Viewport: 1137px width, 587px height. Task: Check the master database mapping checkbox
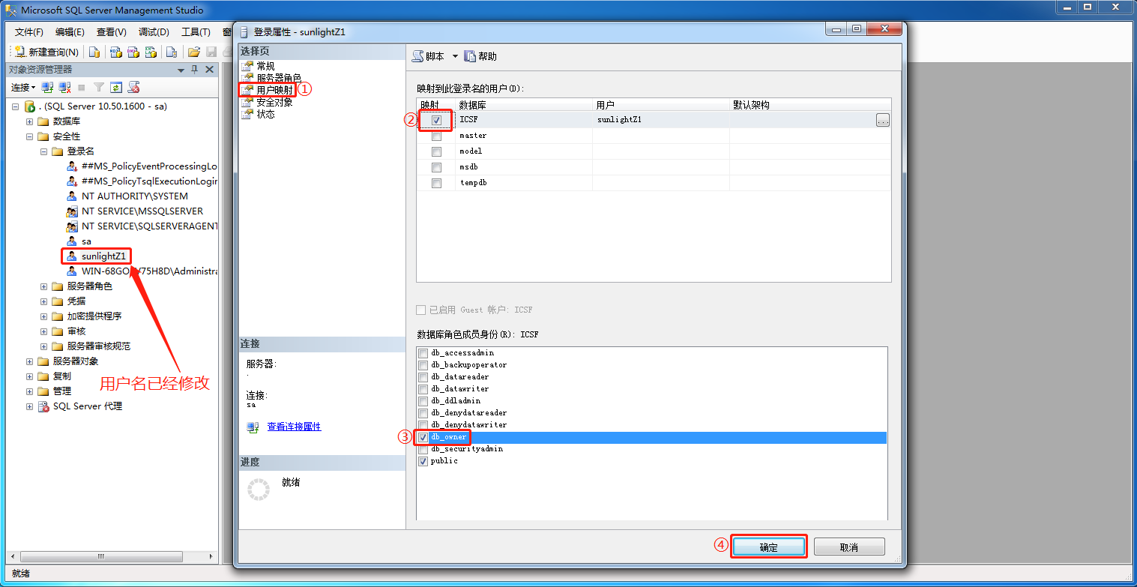[436, 136]
